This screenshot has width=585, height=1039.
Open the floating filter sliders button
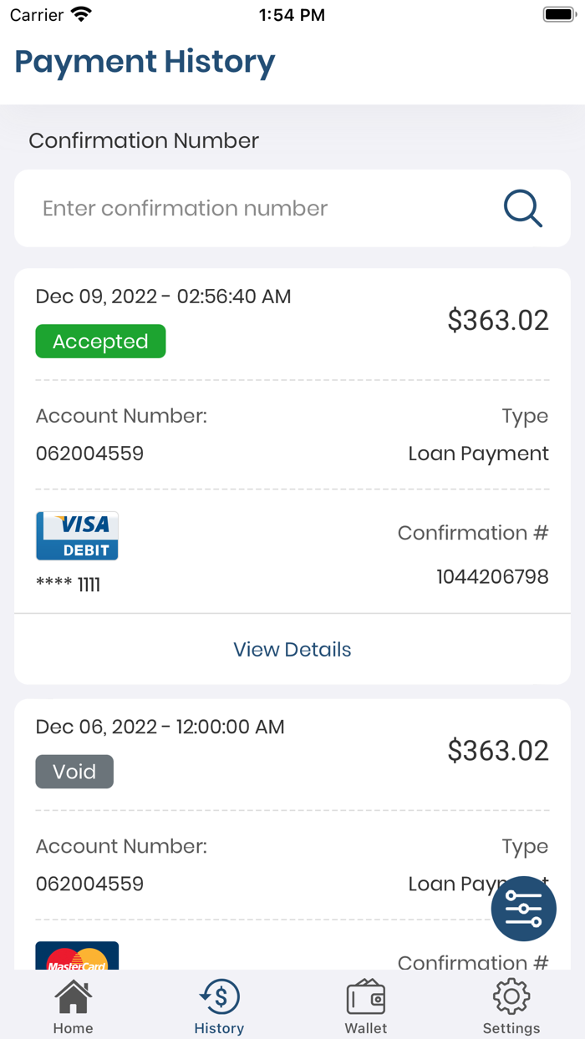coord(523,909)
